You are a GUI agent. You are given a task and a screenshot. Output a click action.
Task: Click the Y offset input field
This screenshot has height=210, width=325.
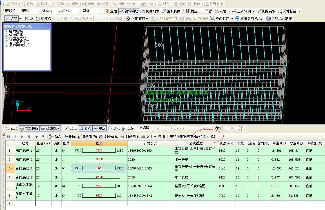[x=193, y=128]
